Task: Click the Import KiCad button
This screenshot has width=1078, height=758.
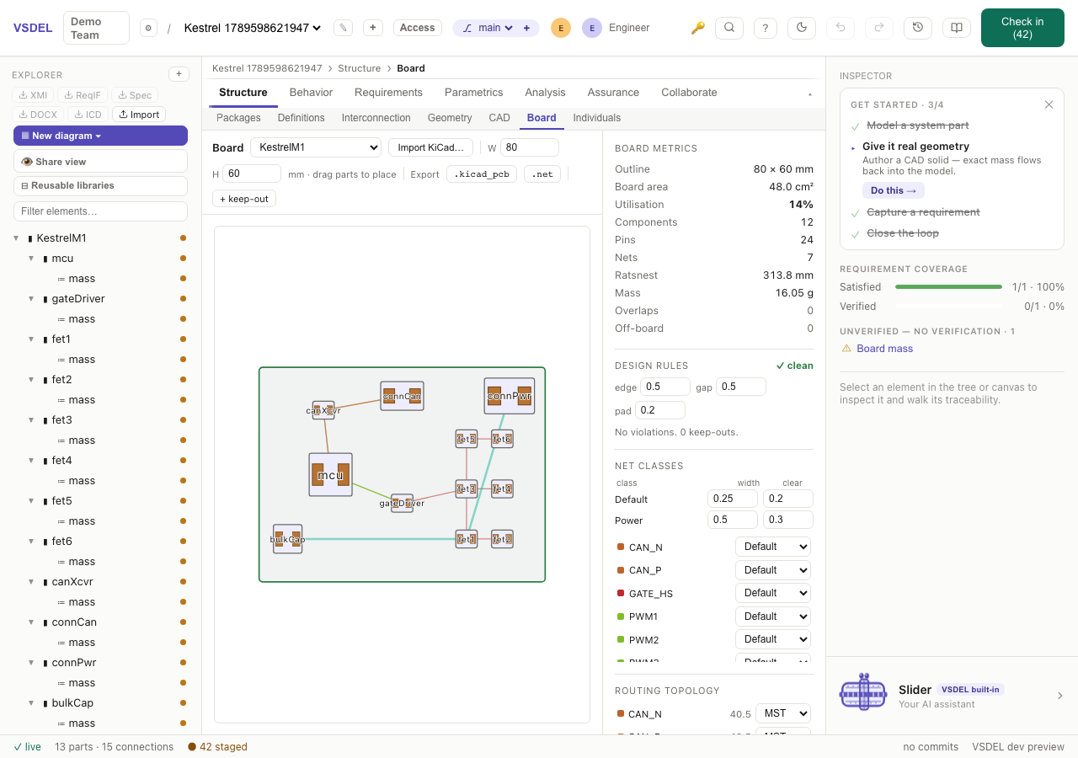Action: 430,147
